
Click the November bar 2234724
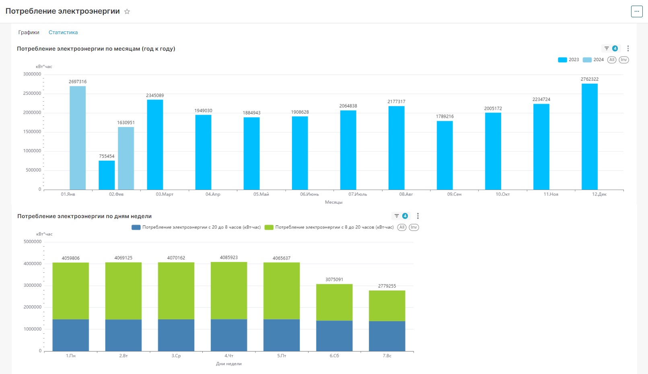click(x=541, y=147)
